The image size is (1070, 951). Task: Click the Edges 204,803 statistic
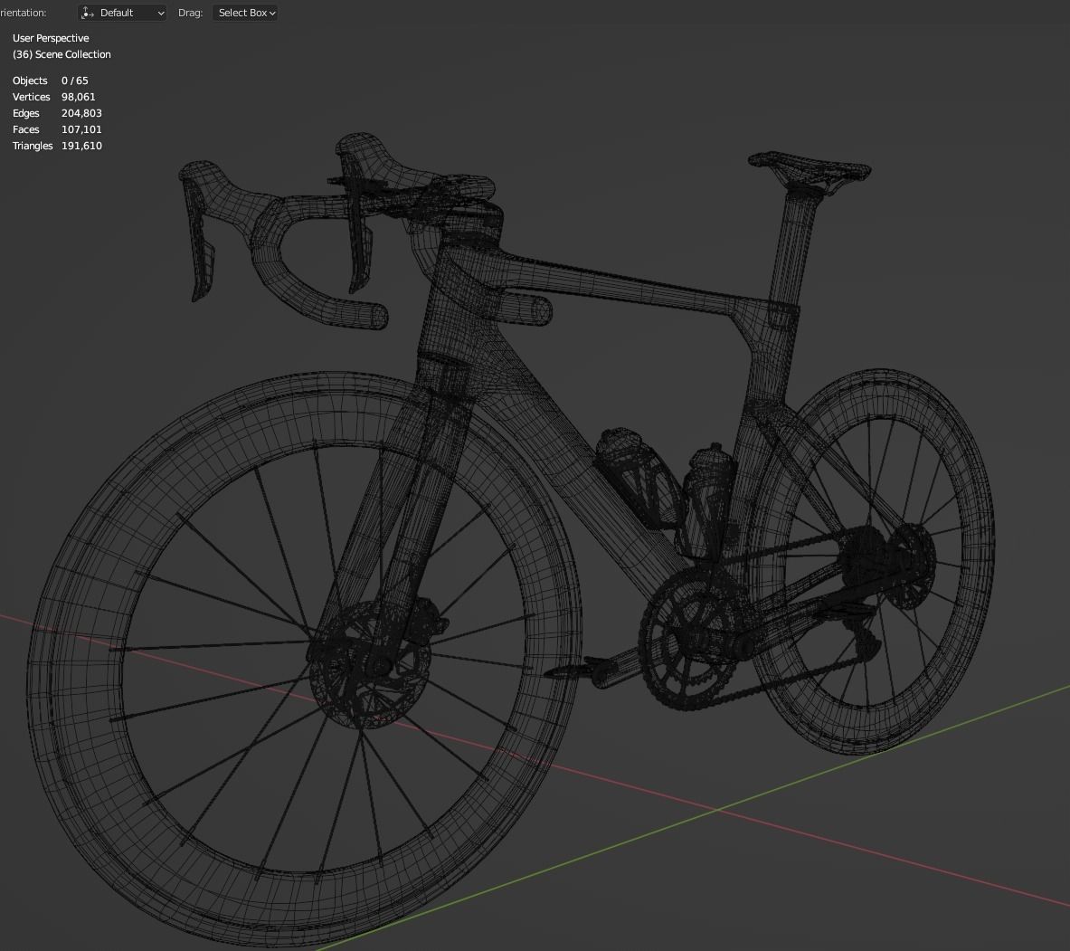(x=57, y=113)
